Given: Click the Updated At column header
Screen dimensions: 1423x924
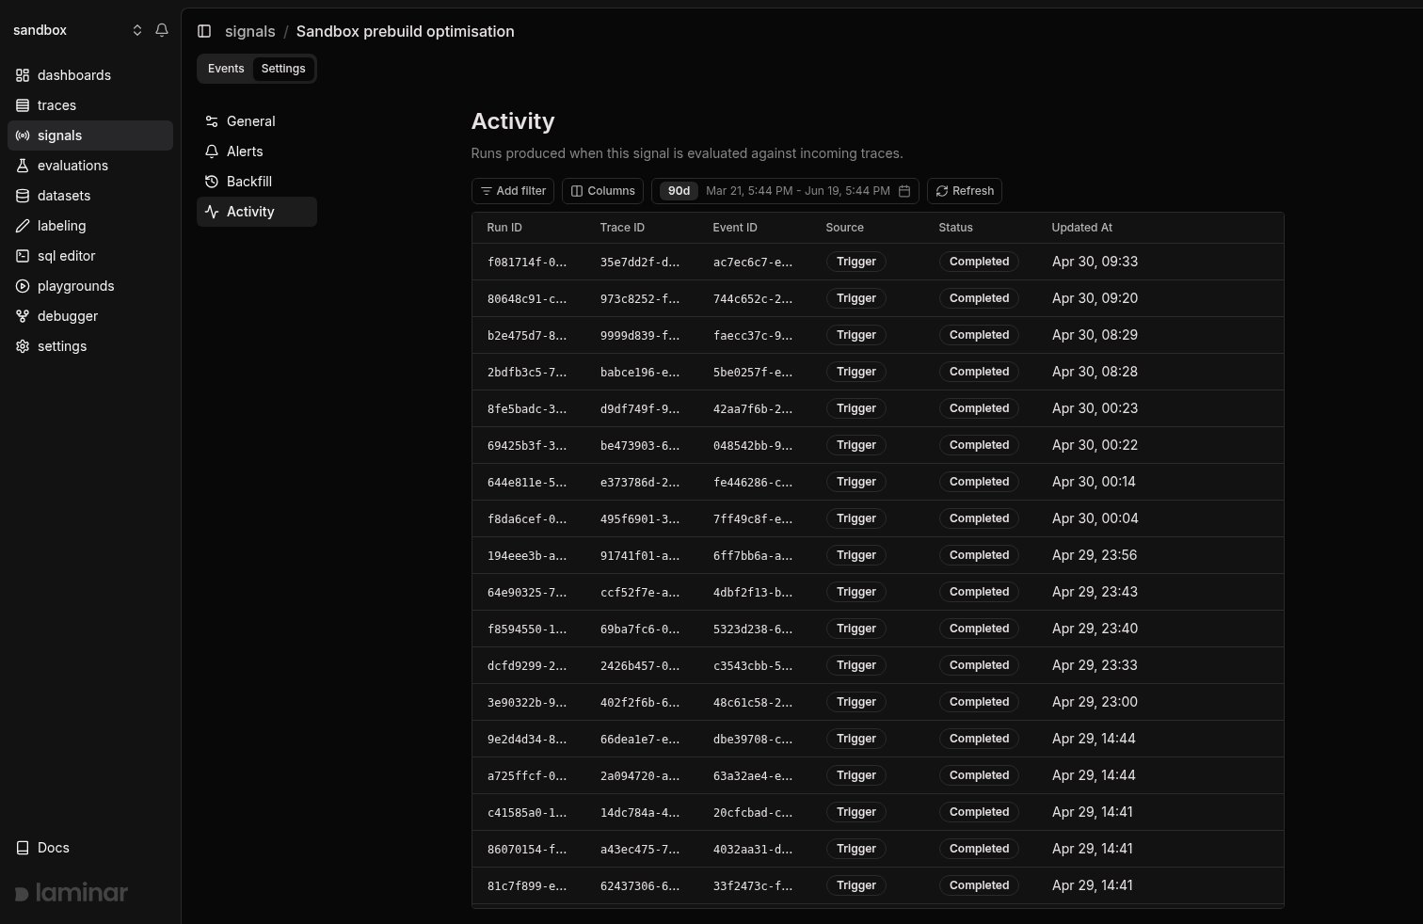Looking at the screenshot, I should point(1082,228).
